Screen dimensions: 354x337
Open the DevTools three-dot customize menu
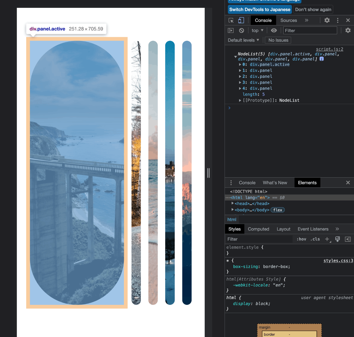tap(338, 20)
